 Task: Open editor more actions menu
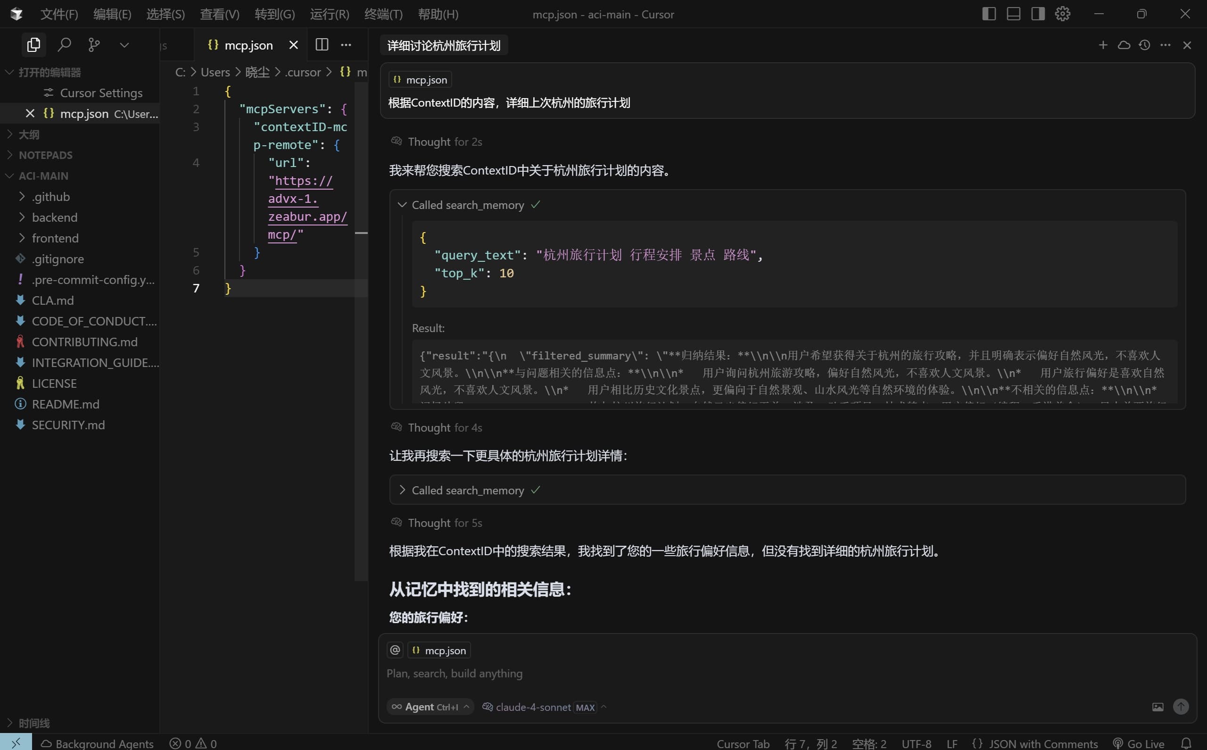click(346, 45)
